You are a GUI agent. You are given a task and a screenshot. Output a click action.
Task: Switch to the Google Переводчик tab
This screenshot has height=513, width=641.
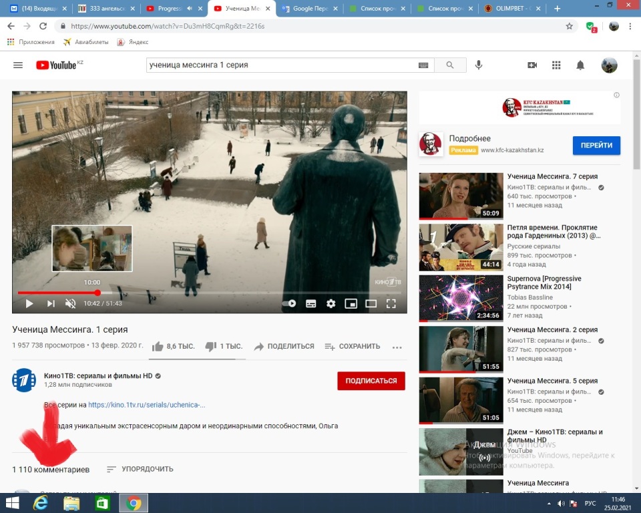point(310,9)
